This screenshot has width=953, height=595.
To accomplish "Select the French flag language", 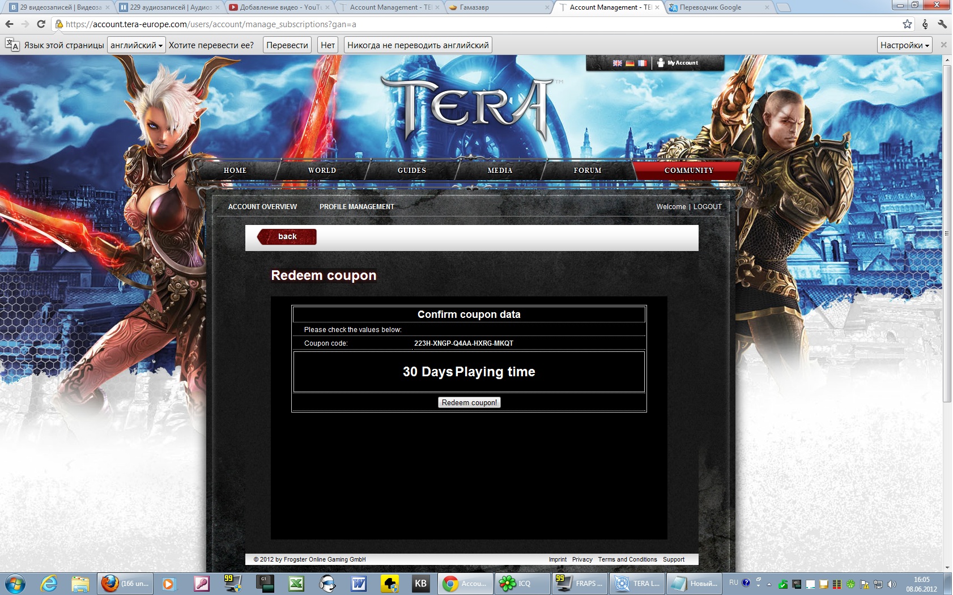I will [x=642, y=63].
